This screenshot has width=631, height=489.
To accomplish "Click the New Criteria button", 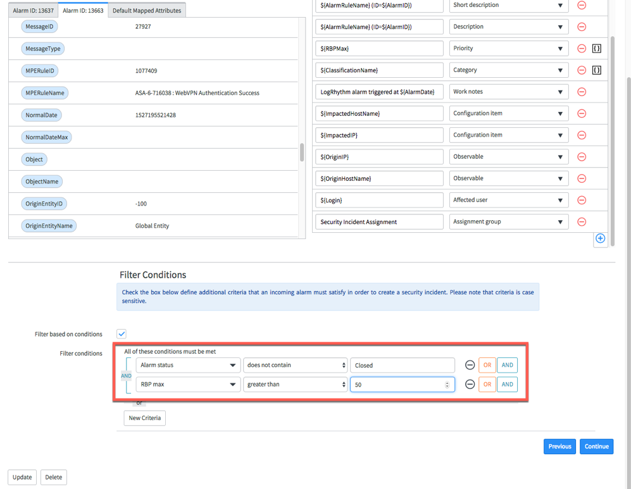I will pyautogui.click(x=144, y=418).
